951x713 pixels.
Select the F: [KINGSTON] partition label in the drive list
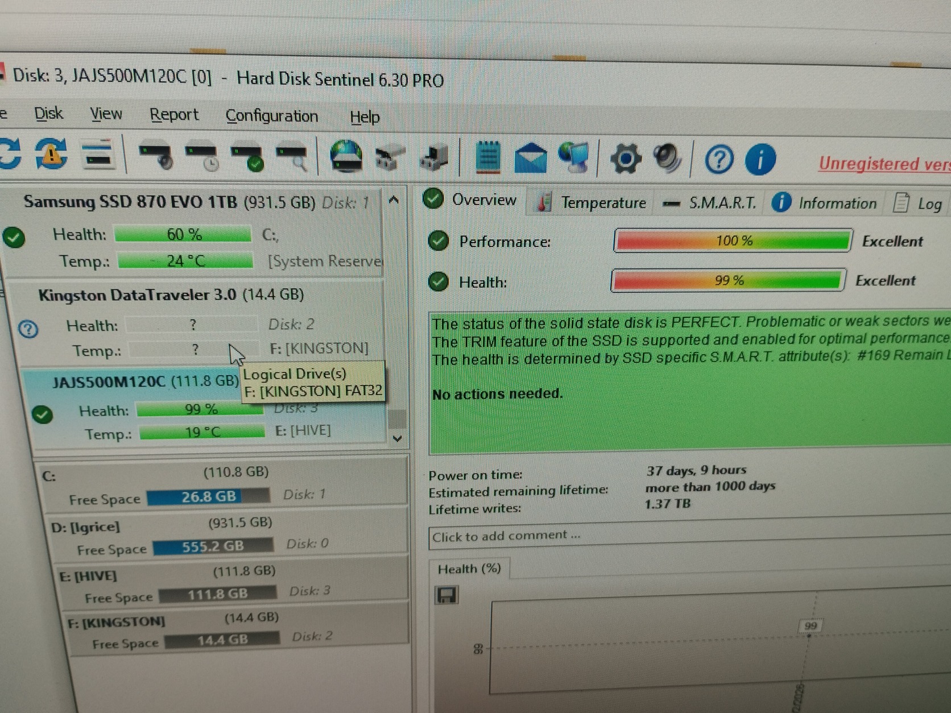pos(116,622)
